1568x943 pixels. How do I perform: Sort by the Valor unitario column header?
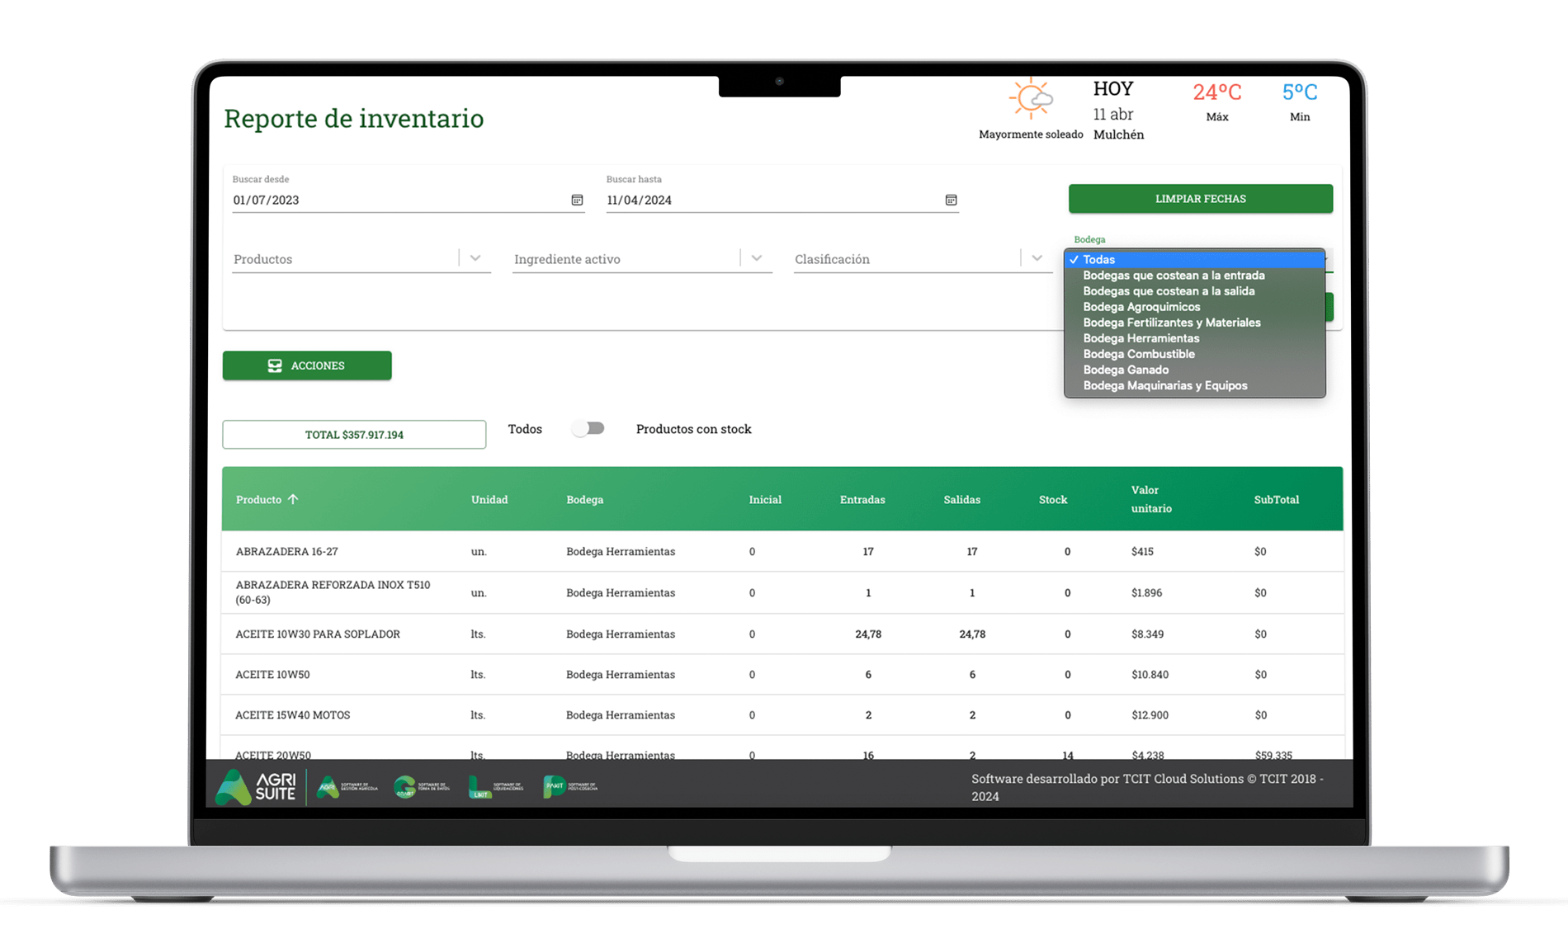(x=1151, y=499)
